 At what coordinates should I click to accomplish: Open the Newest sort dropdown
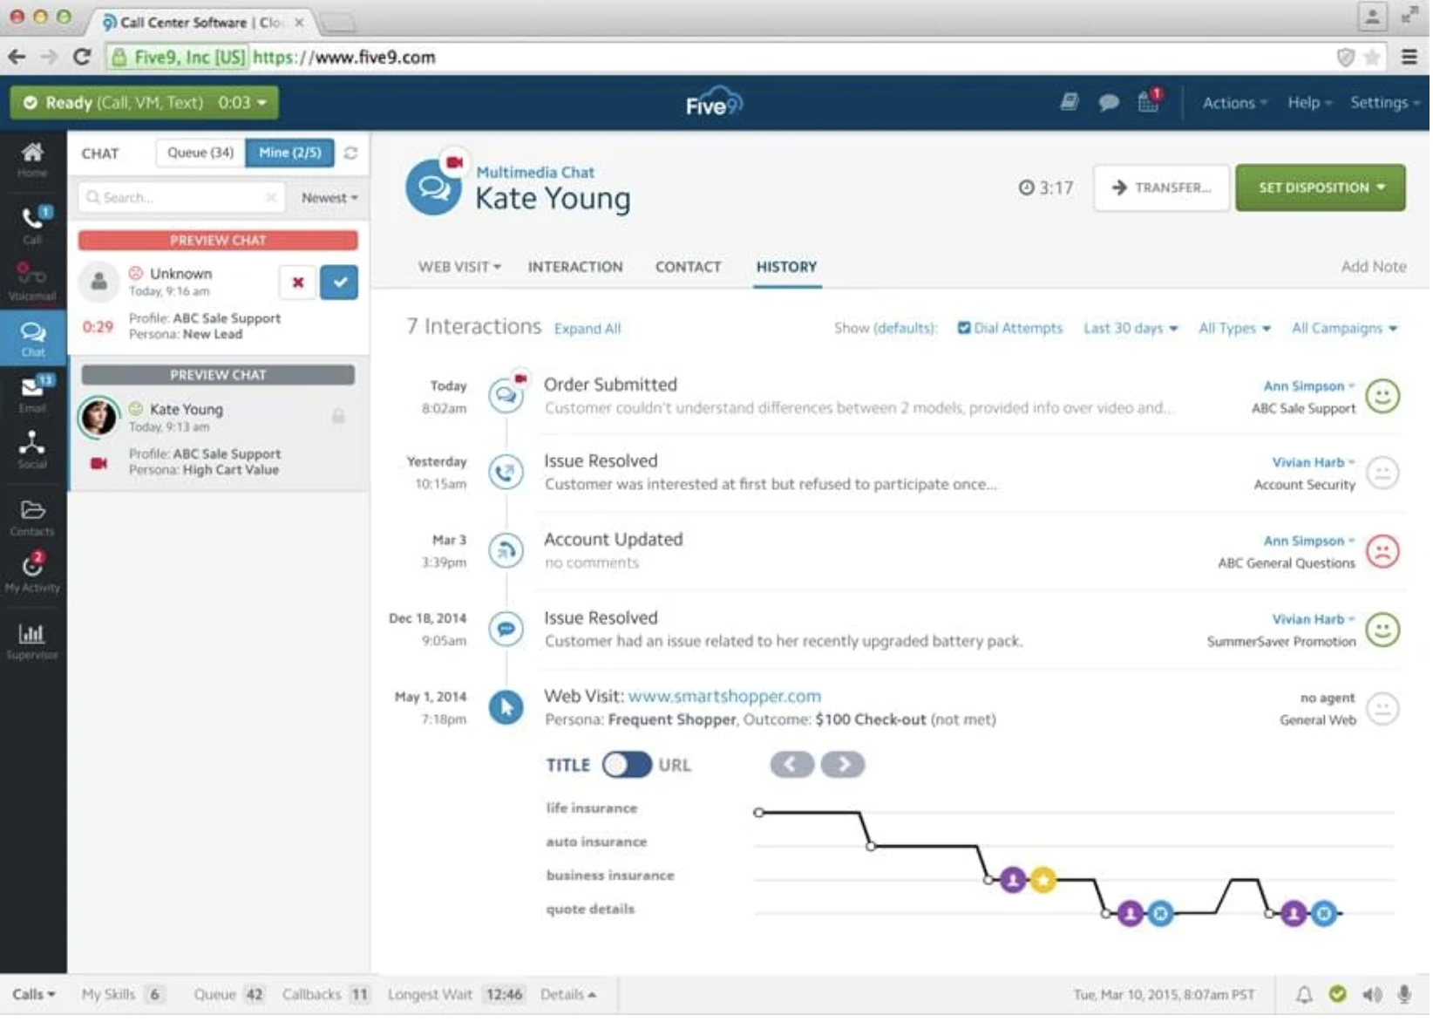[x=329, y=199]
